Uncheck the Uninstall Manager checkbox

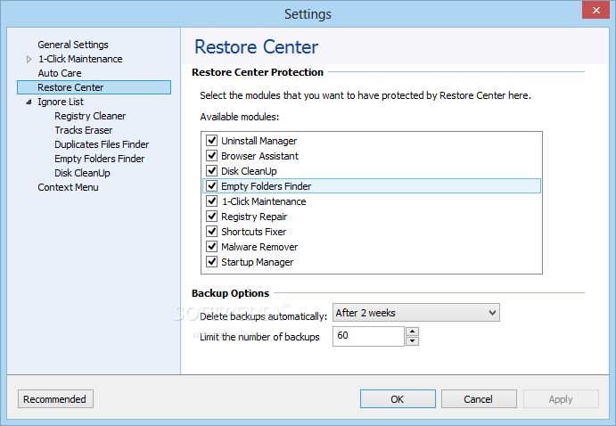pos(212,140)
